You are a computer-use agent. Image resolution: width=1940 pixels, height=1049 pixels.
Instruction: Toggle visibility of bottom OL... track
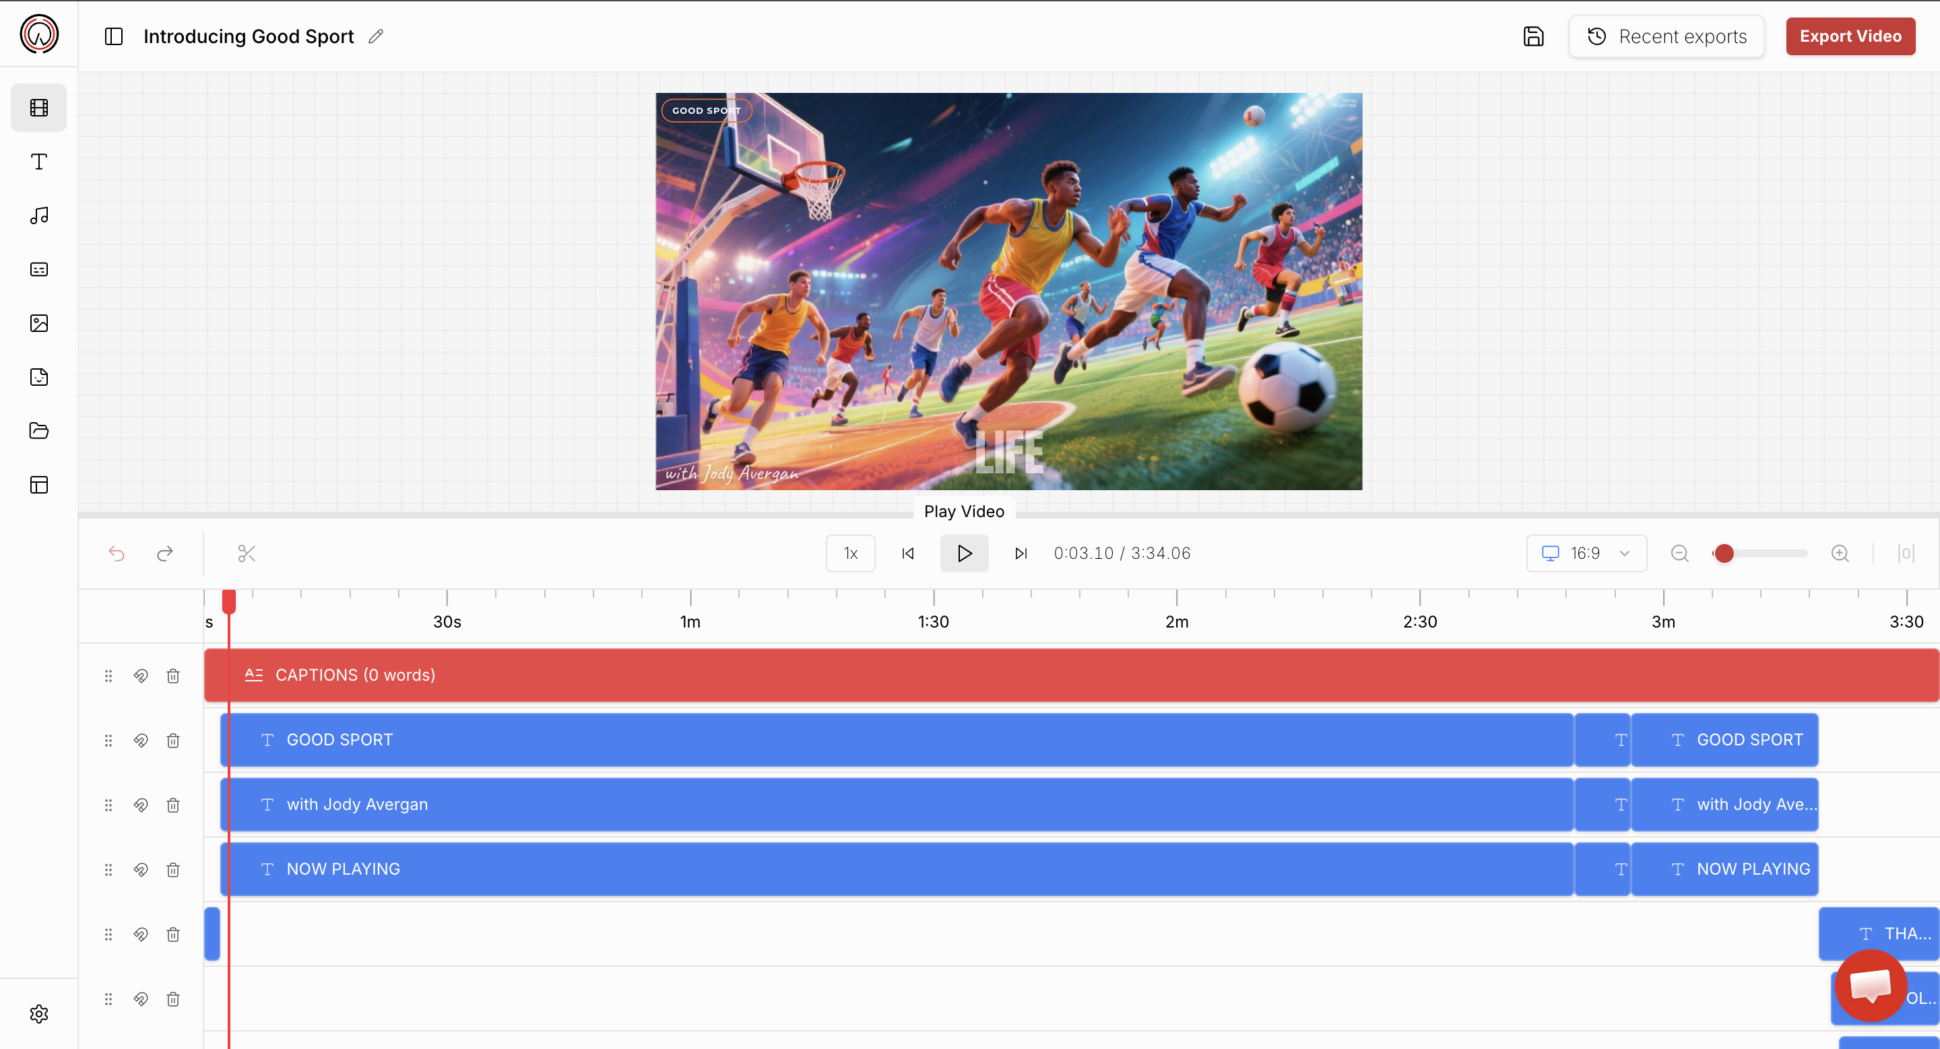[141, 999]
